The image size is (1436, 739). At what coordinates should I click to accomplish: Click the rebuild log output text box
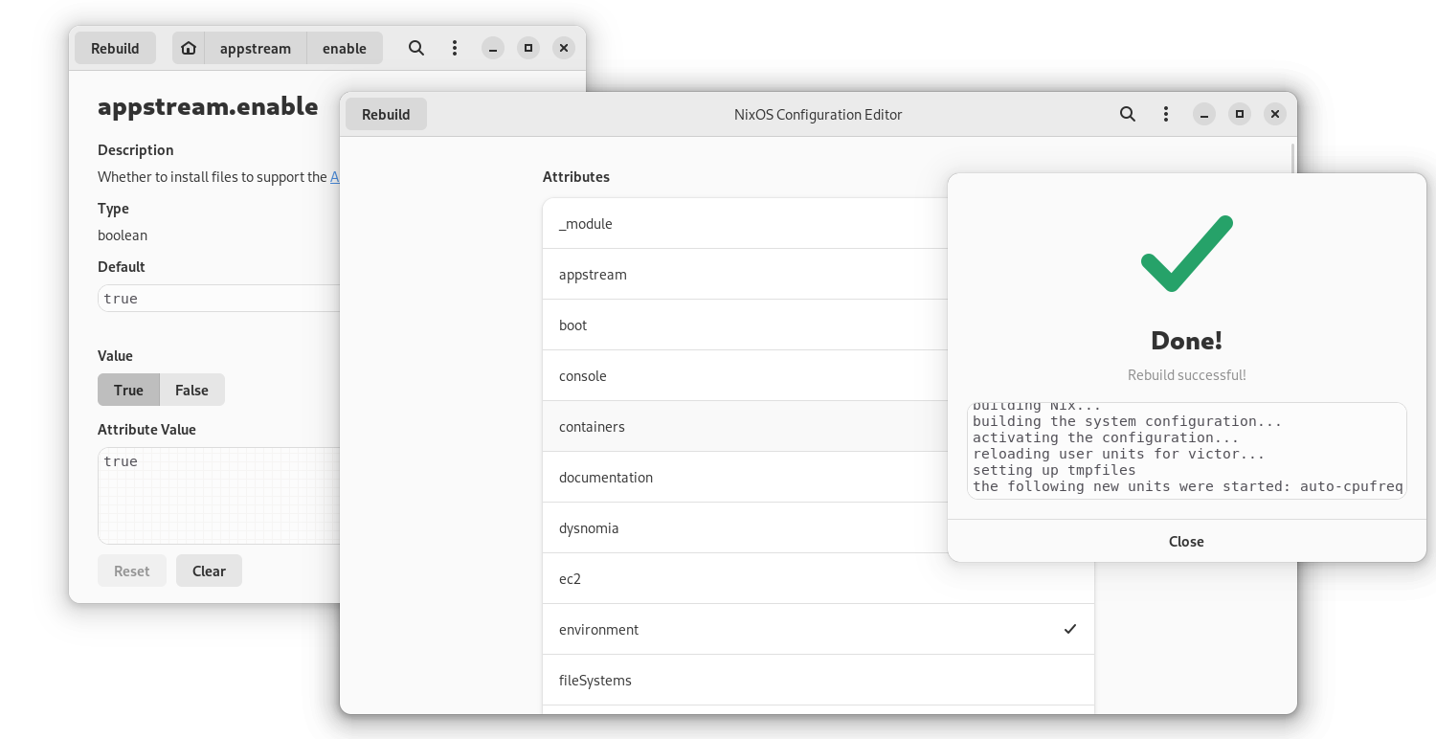pyautogui.click(x=1186, y=451)
